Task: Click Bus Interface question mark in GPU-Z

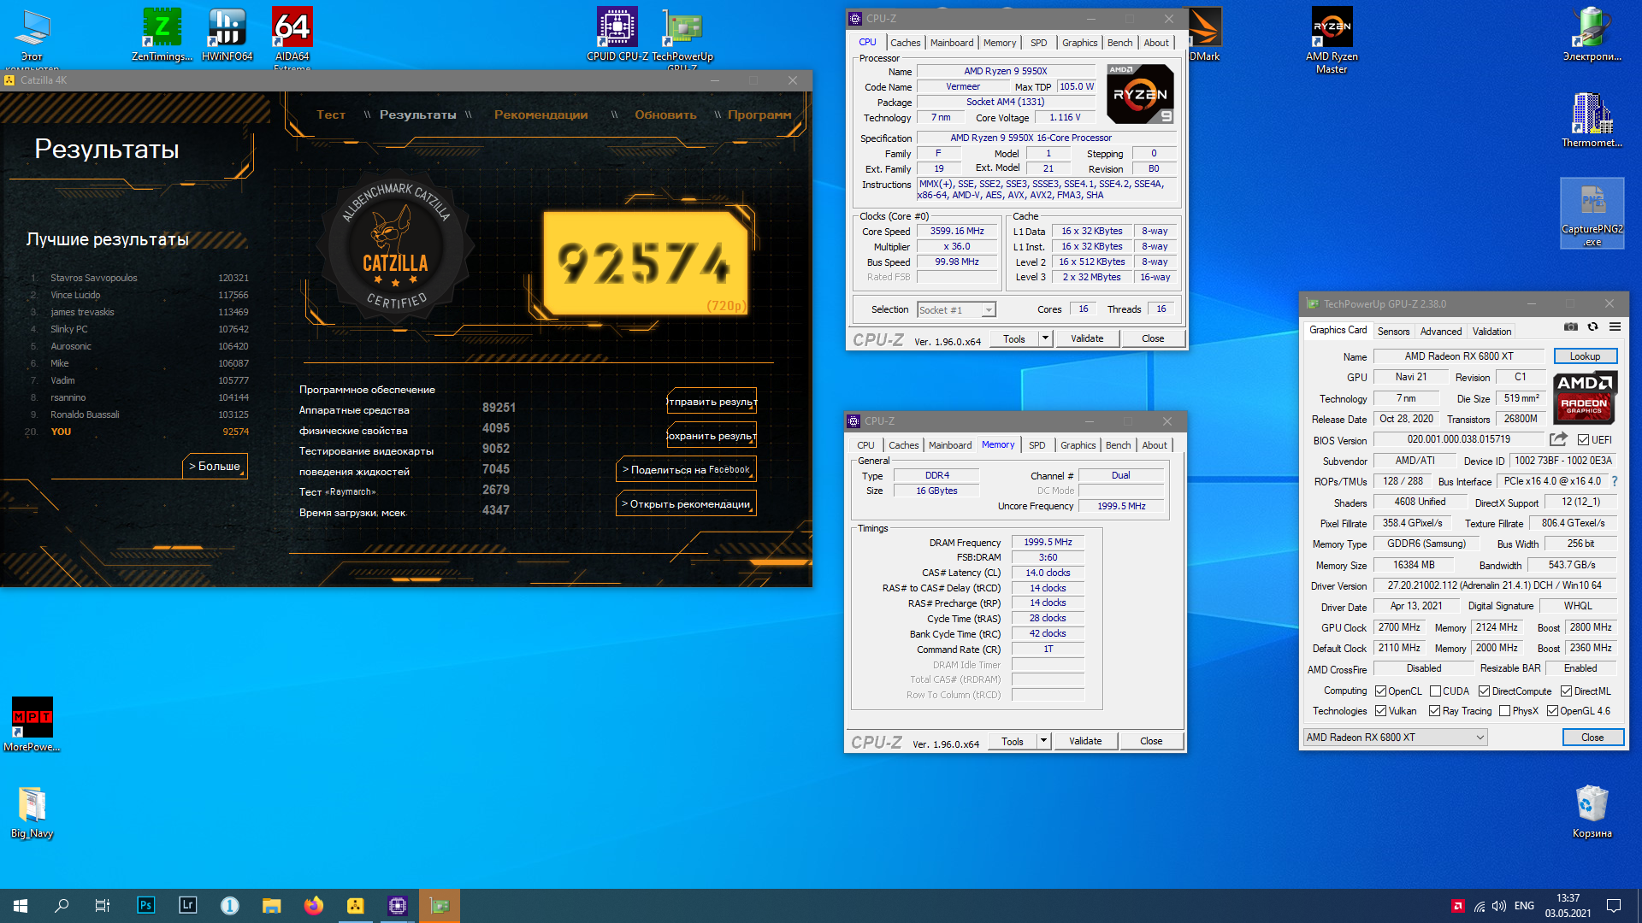Action: [1615, 481]
